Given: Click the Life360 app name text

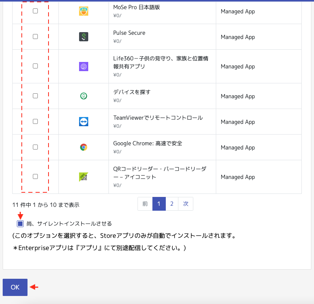Looking at the screenshot, I should tap(160, 62).
